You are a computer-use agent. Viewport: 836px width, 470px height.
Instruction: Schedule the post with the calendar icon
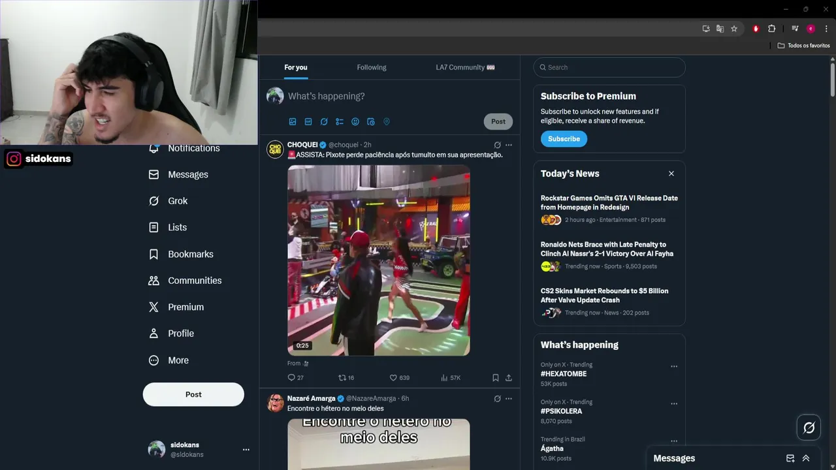point(371,121)
